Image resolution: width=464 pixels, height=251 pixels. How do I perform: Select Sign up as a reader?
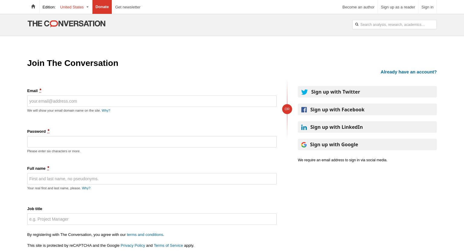(x=398, y=7)
